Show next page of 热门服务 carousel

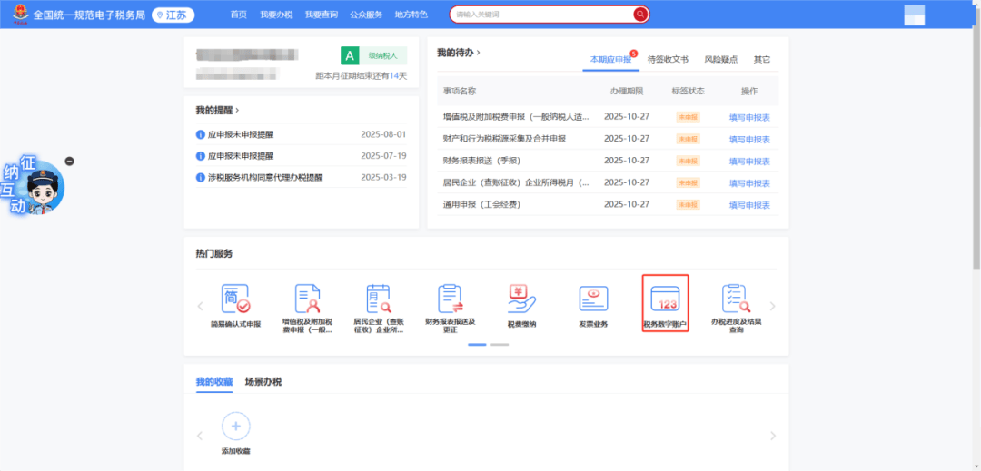773,307
